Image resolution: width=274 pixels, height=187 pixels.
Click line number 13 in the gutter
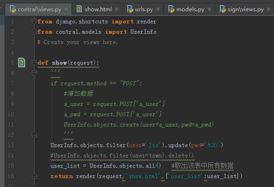11,145
